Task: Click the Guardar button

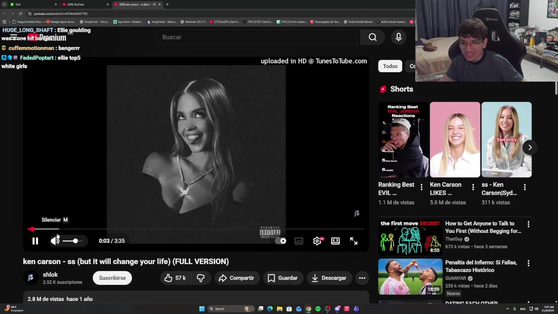Action: [282, 278]
